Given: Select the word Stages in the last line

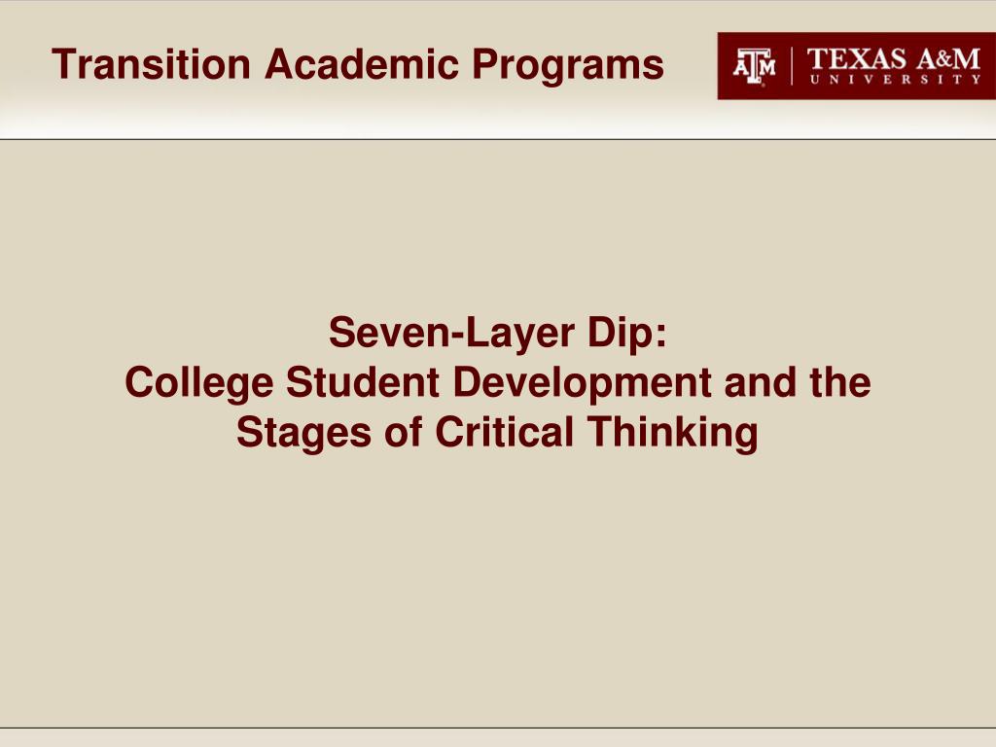Looking at the screenshot, I should click(x=303, y=433).
